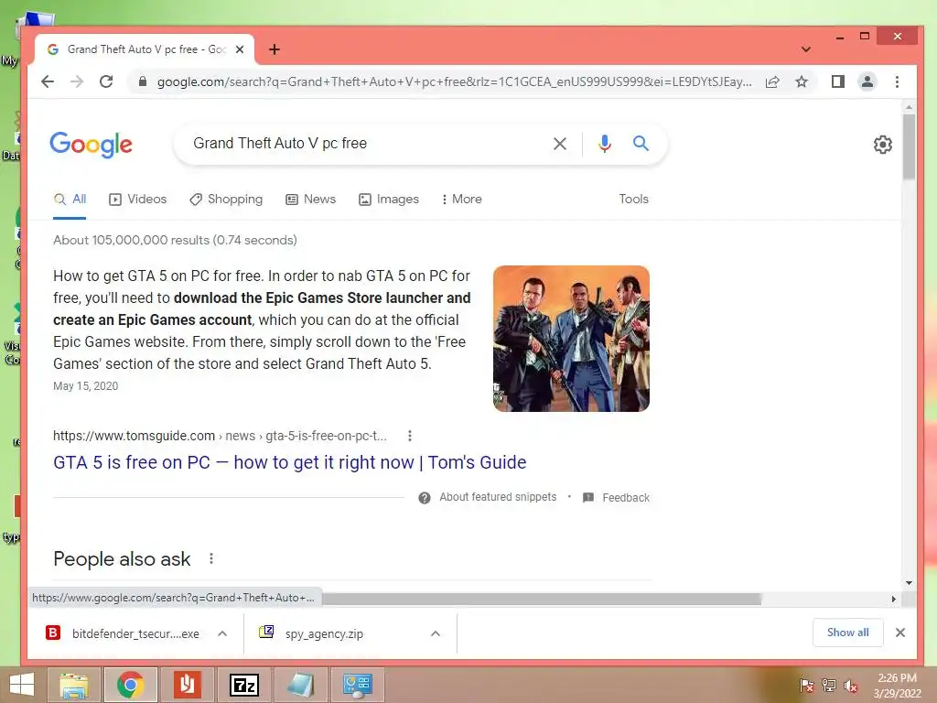Expand spy_agency.zip download options chevron

436,633
